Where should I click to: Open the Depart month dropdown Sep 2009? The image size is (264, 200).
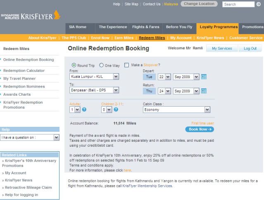(186, 77)
